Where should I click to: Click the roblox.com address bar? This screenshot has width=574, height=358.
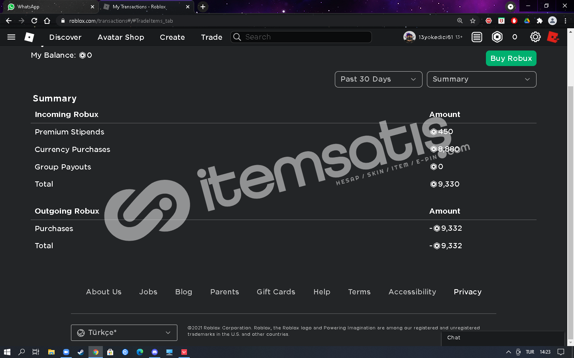tap(255, 21)
